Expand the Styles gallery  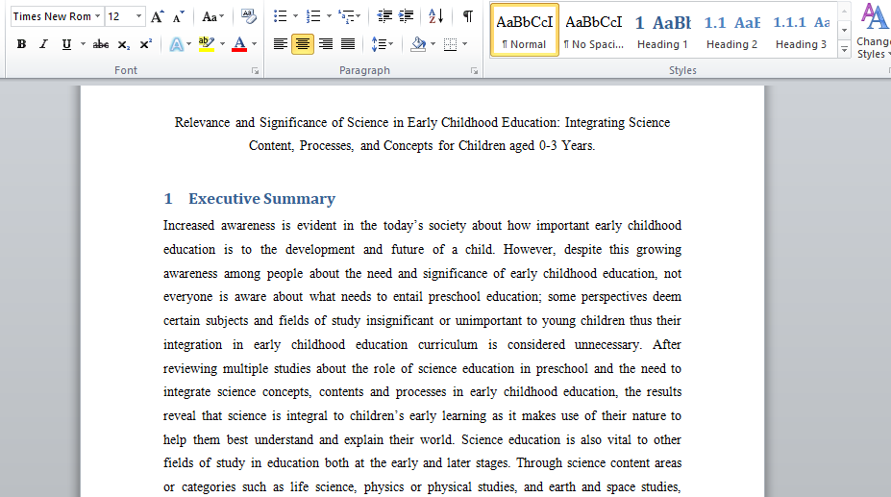point(845,51)
